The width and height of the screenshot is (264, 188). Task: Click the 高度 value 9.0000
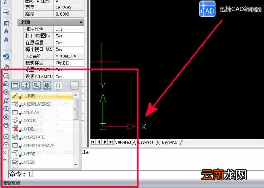pos(69,14)
